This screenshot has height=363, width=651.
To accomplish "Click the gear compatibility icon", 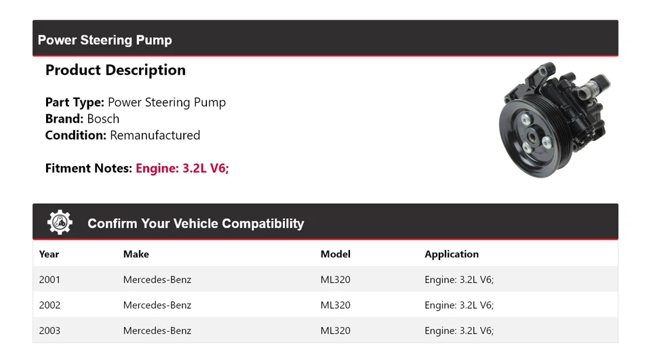I will coord(60,223).
